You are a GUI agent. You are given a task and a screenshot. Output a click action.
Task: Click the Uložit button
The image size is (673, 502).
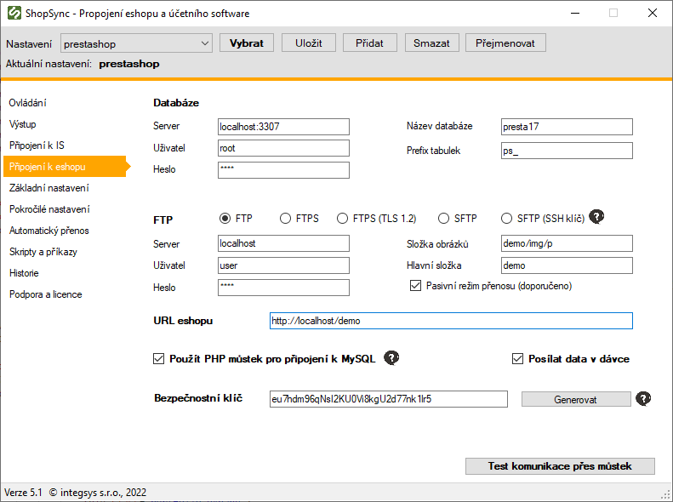(x=310, y=43)
